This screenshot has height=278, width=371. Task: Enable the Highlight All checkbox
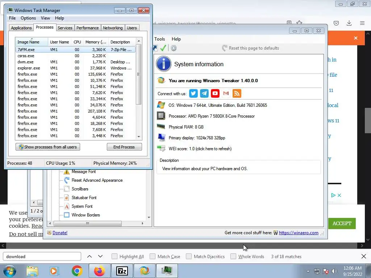click(x=114, y=256)
